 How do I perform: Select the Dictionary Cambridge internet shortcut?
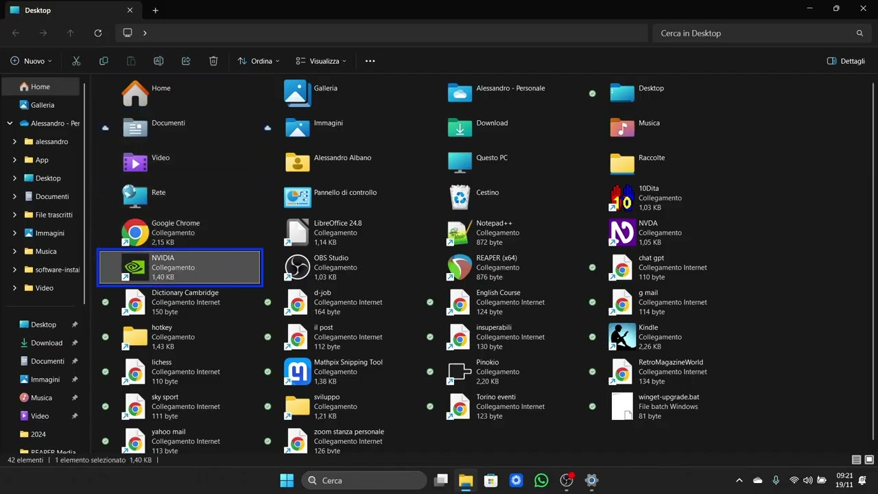[180, 303]
